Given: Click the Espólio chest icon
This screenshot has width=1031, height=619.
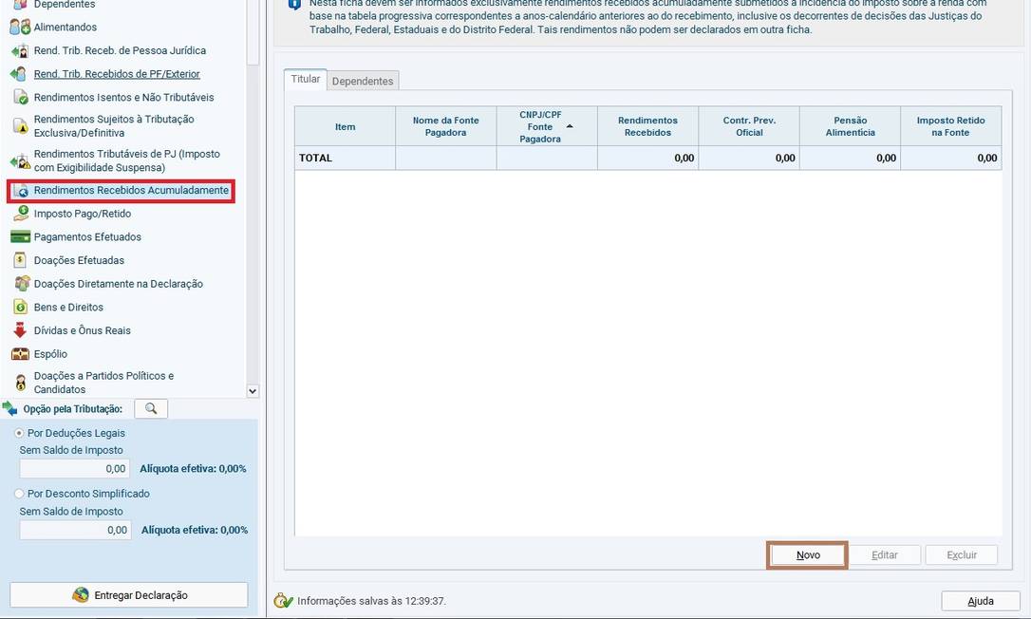Looking at the screenshot, I should [x=20, y=354].
